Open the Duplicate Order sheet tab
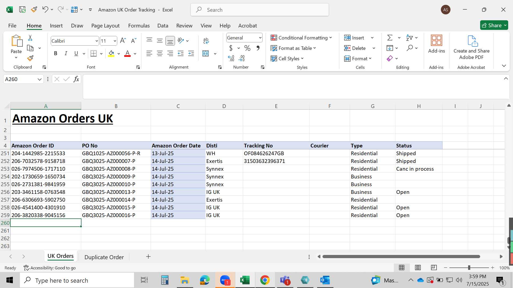This screenshot has width=513, height=288. click(x=104, y=257)
